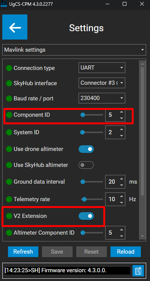The image size is (150, 281).
Task: Open the log clipboard icon
Action: point(138,271)
